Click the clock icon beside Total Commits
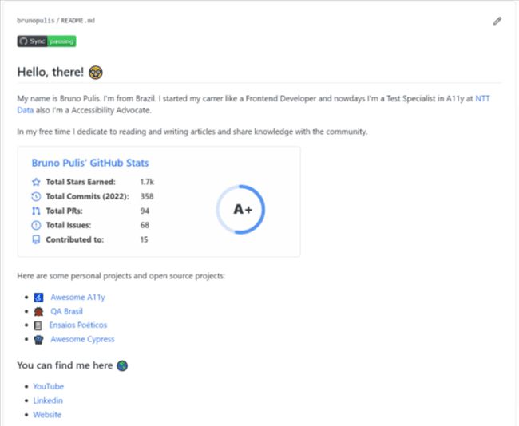The height and width of the screenshot is (426, 519). coord(36,196)
